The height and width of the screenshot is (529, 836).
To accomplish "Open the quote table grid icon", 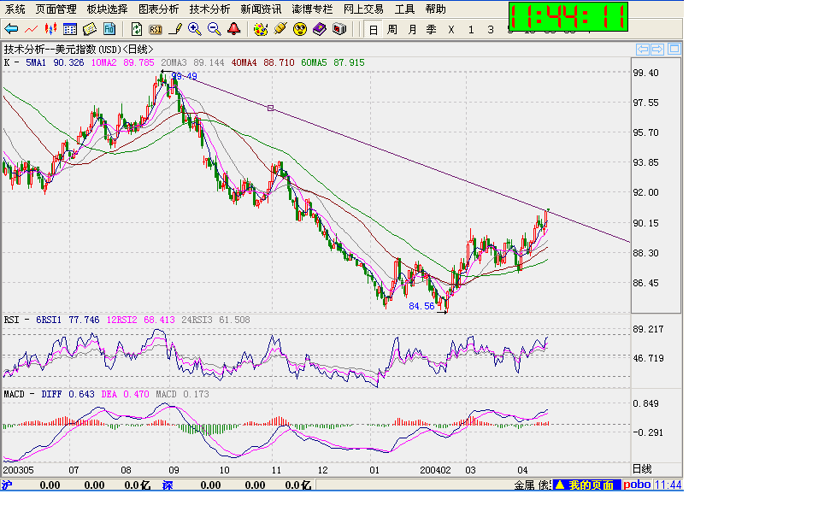I will (x=70, y=29).
